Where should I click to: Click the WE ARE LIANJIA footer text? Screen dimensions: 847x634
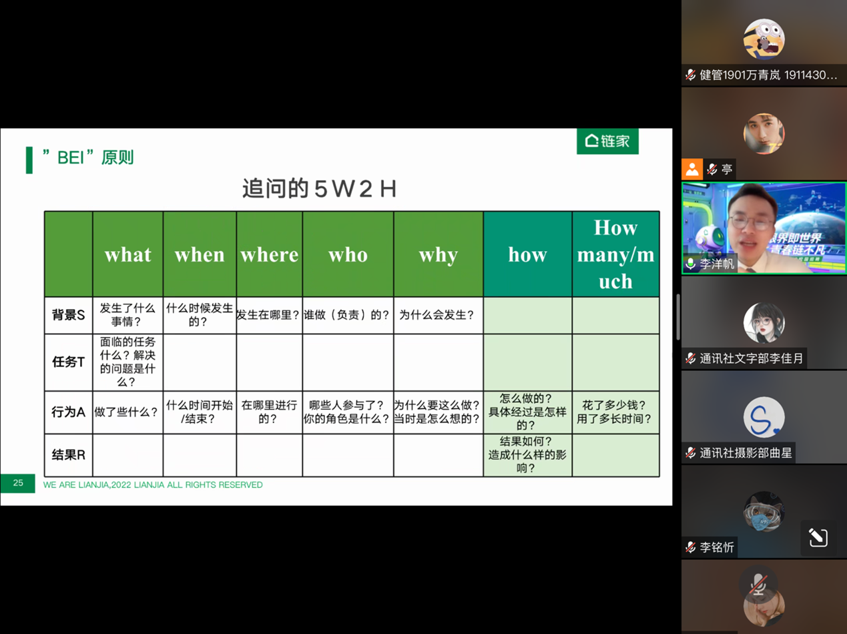click(x=152, y=485)
